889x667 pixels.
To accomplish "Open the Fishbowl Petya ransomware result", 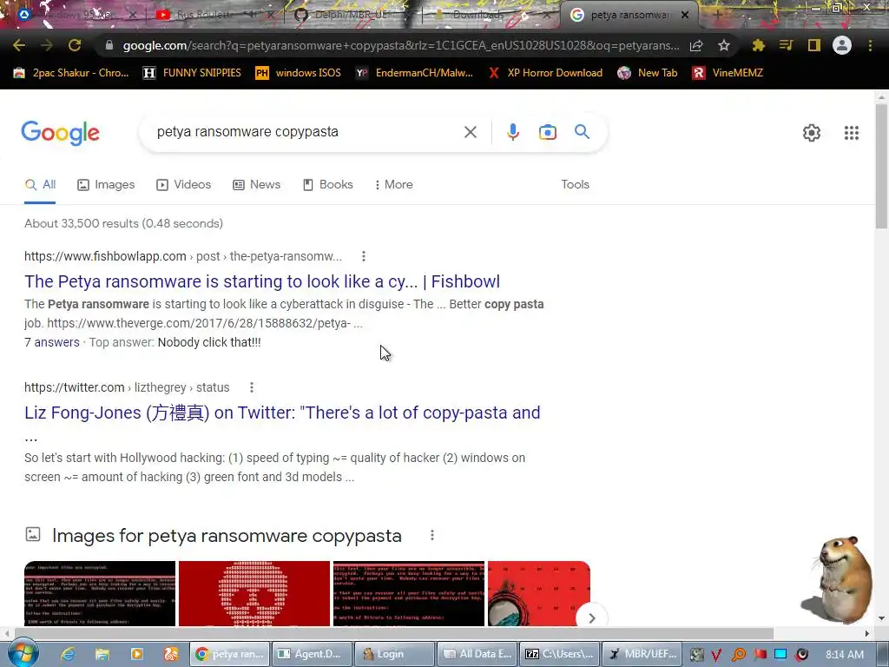I will tap(262, 281).
